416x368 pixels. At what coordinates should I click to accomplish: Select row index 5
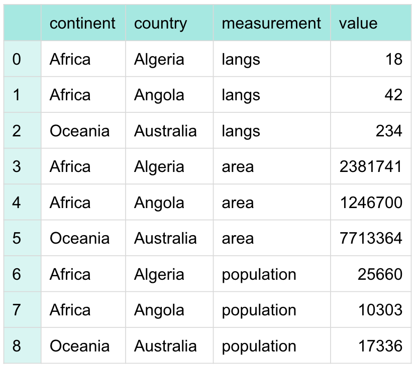[x=17, y=238]
